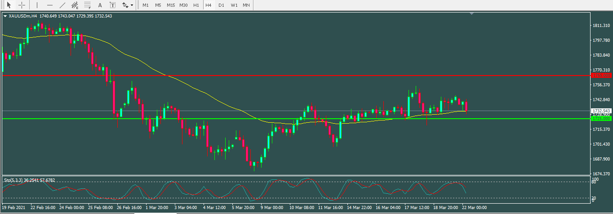
Task: Open the arrows objects dropdown
Action: pyautogui.click(x=128, y=5)
